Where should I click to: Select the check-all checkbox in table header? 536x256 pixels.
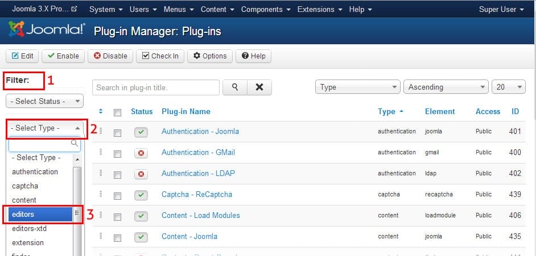click(117, 112)
